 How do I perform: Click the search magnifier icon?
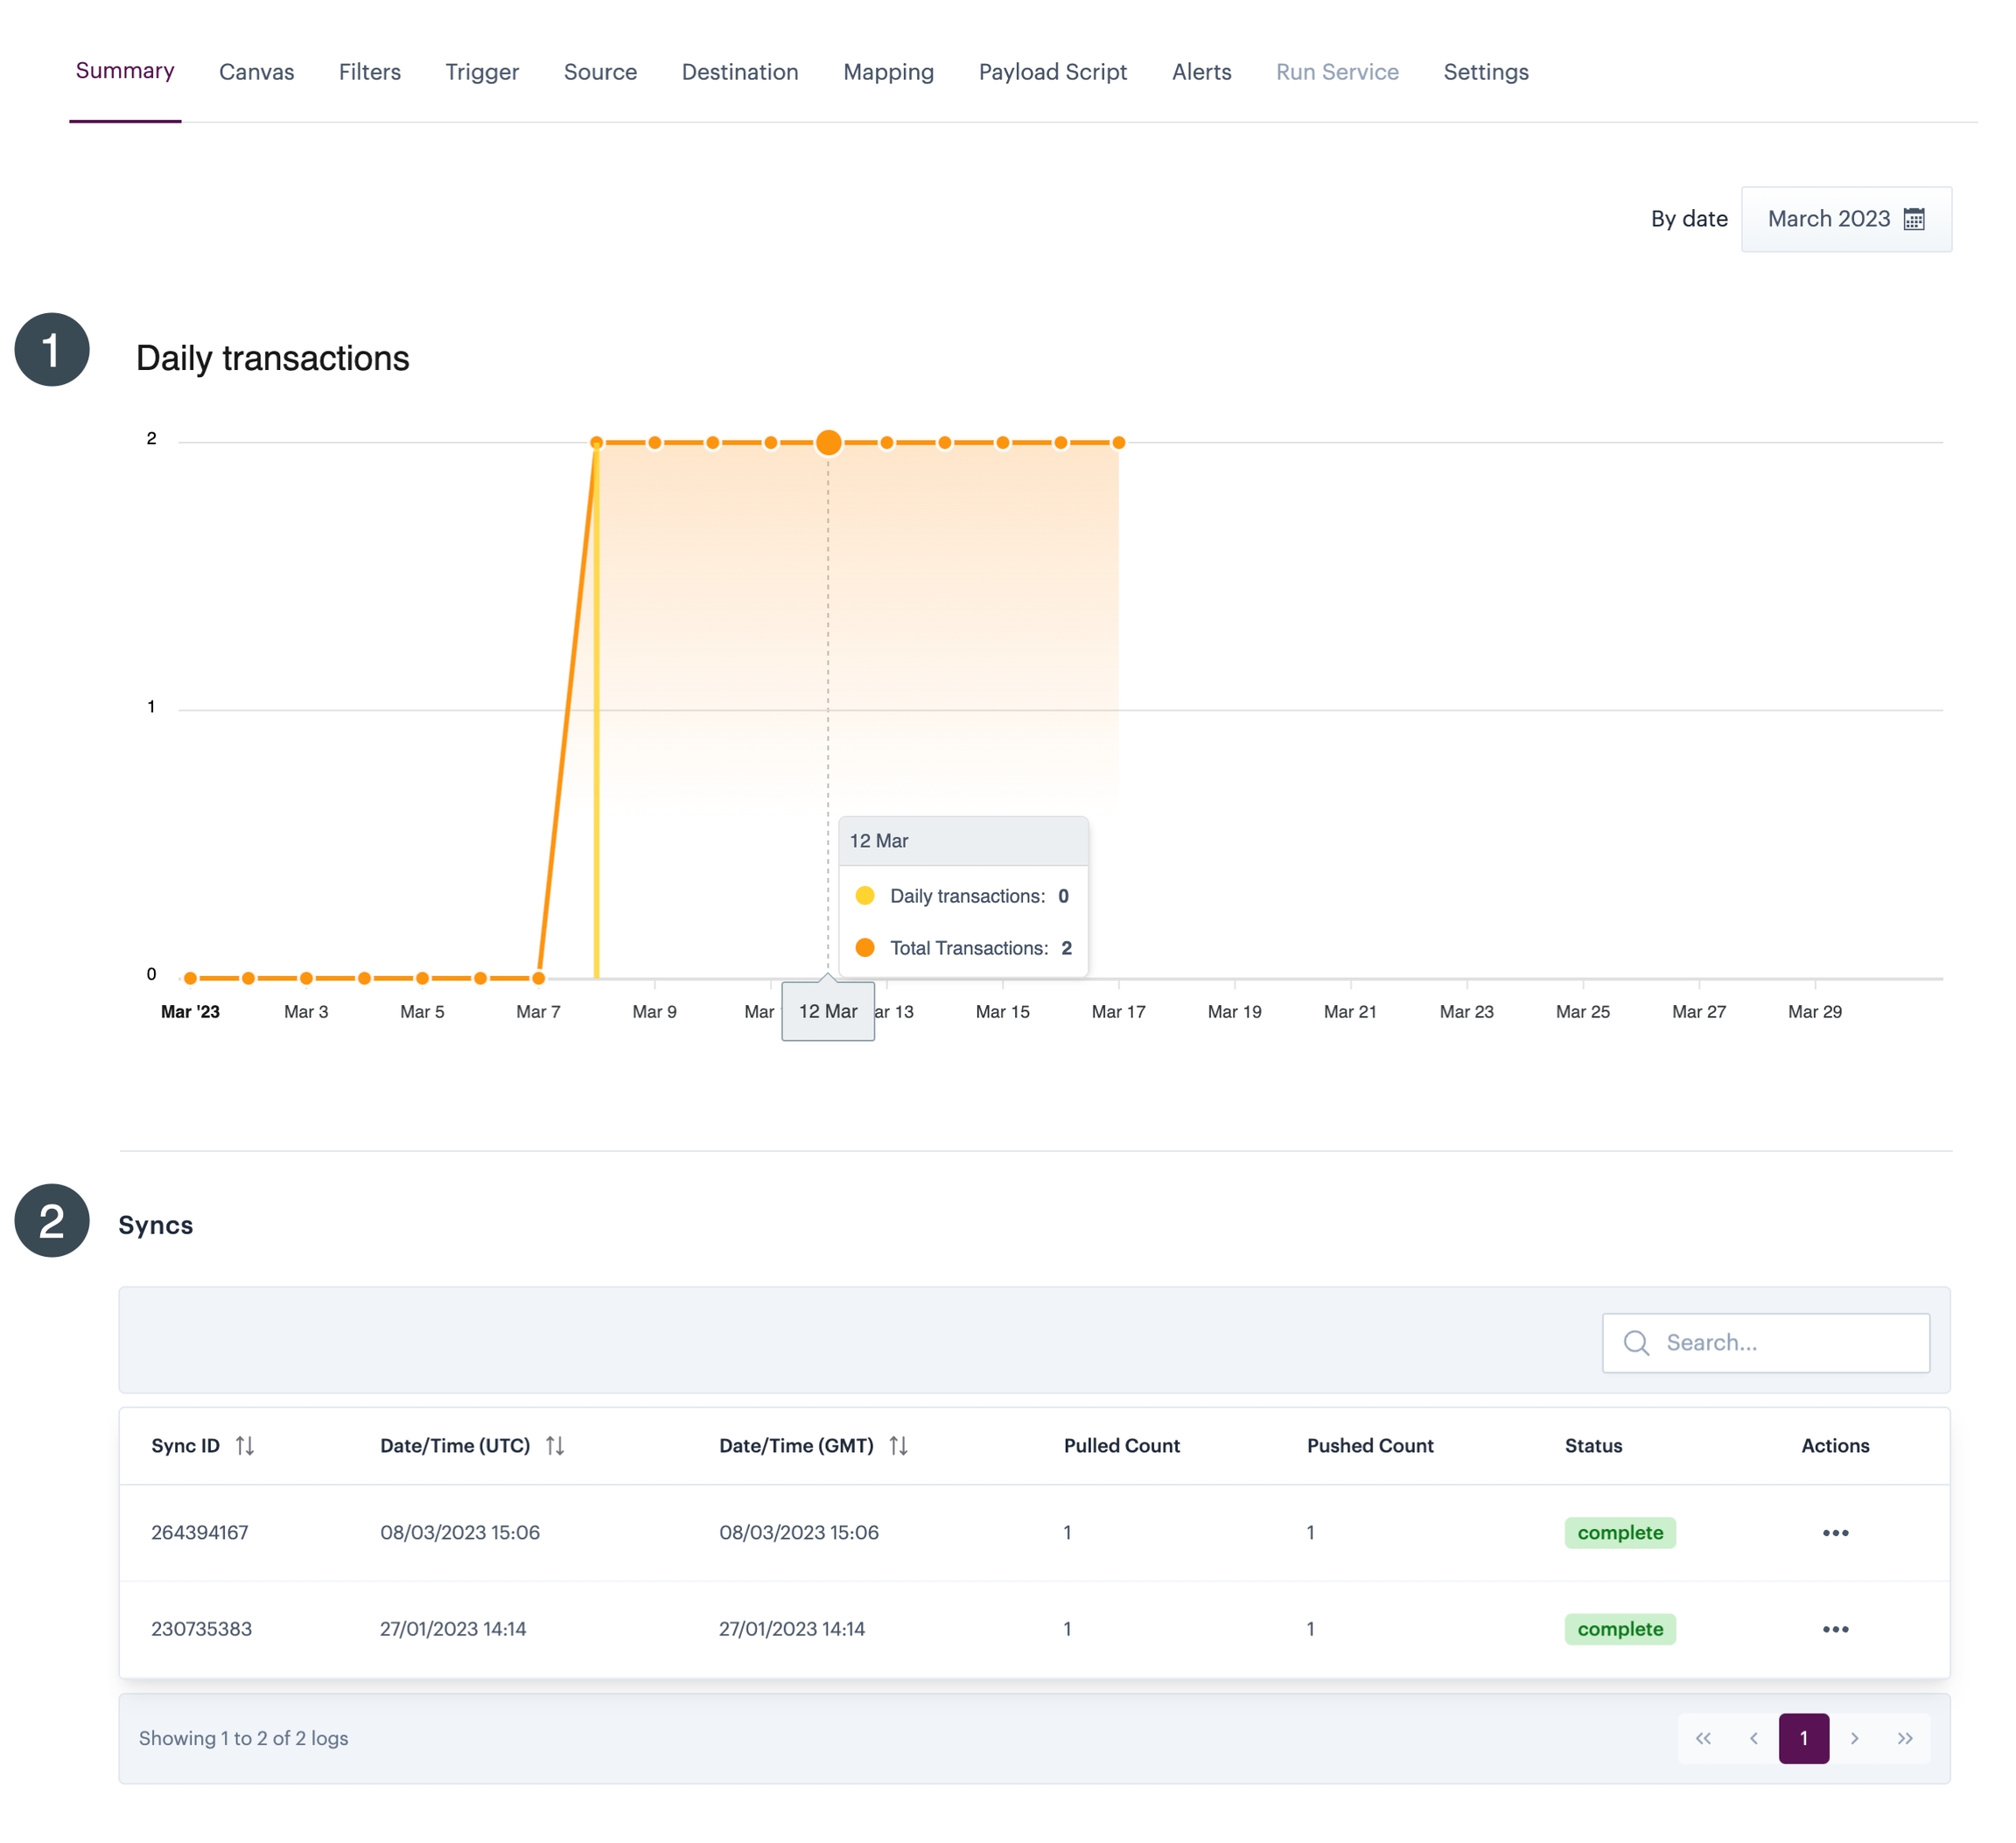tap(1636, 1343)
